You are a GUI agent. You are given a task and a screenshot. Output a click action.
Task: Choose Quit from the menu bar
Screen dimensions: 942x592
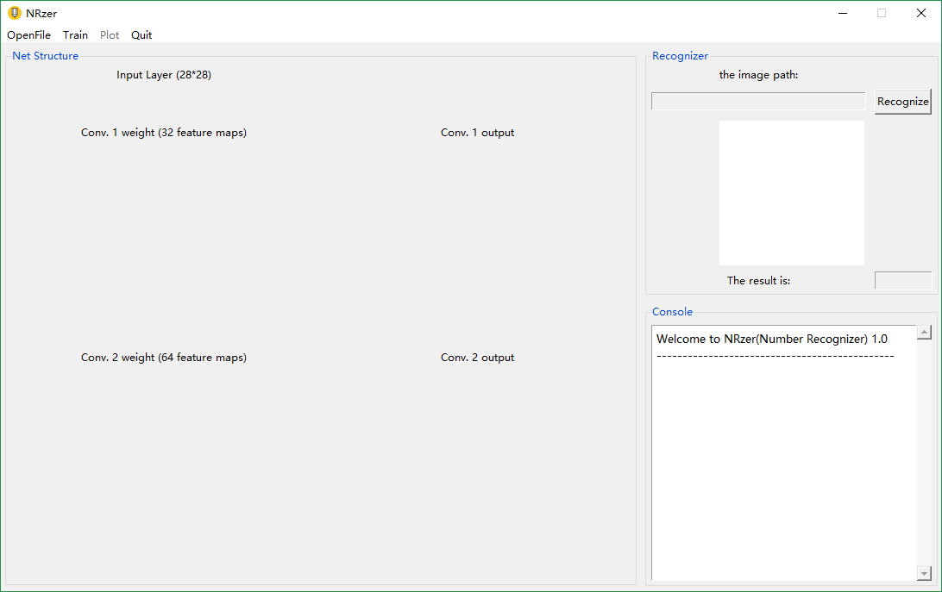click(x=141, y=35)
